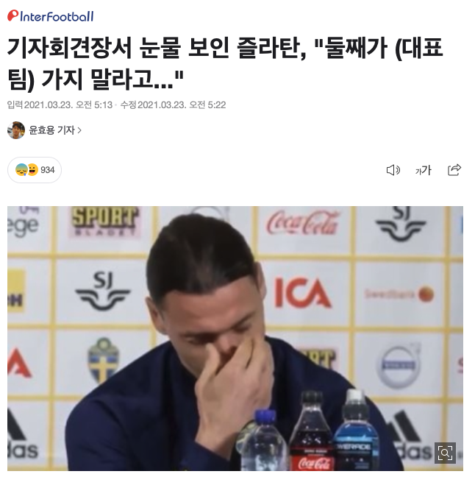Screen dimensions: 475x488
Task: Click the Coca-Cola logo in photo
Action: 302,222
